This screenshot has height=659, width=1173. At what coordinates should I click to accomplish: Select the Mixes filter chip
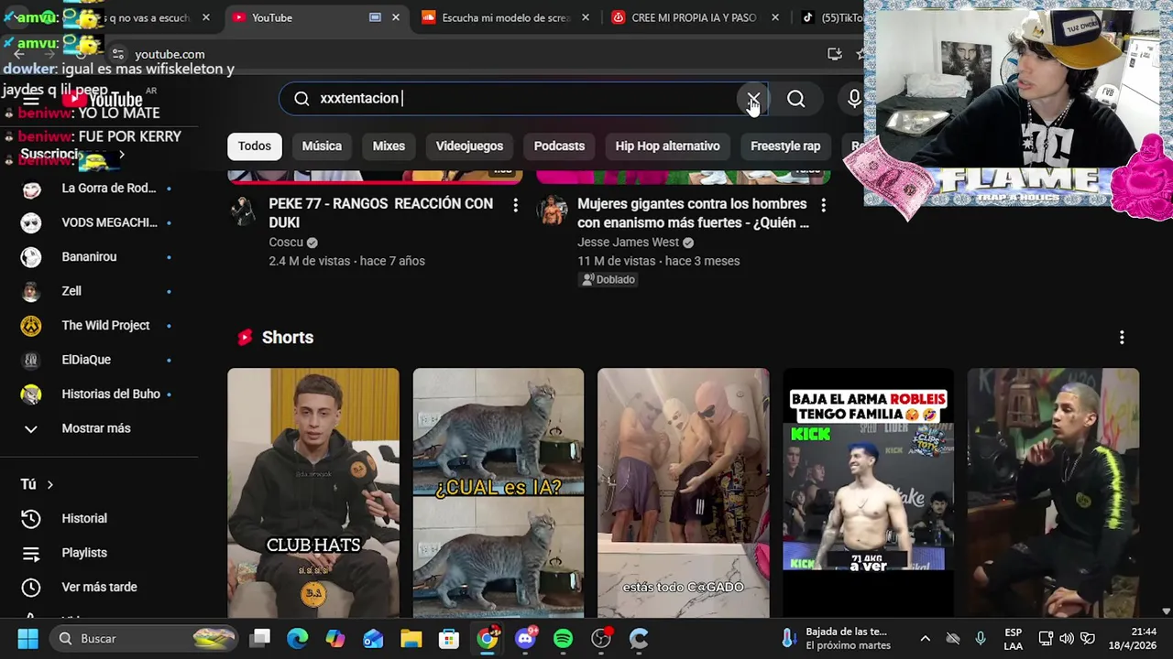click(389, 146)
